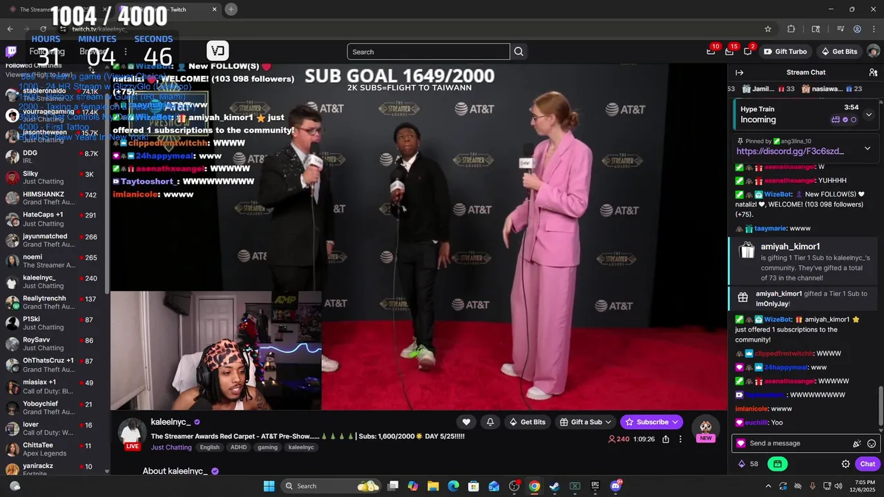Open HIIMSHANKZ channel in the sidebar
This screenshot has height=497, width=884.
pyautogui.click(x=53, y=199)
